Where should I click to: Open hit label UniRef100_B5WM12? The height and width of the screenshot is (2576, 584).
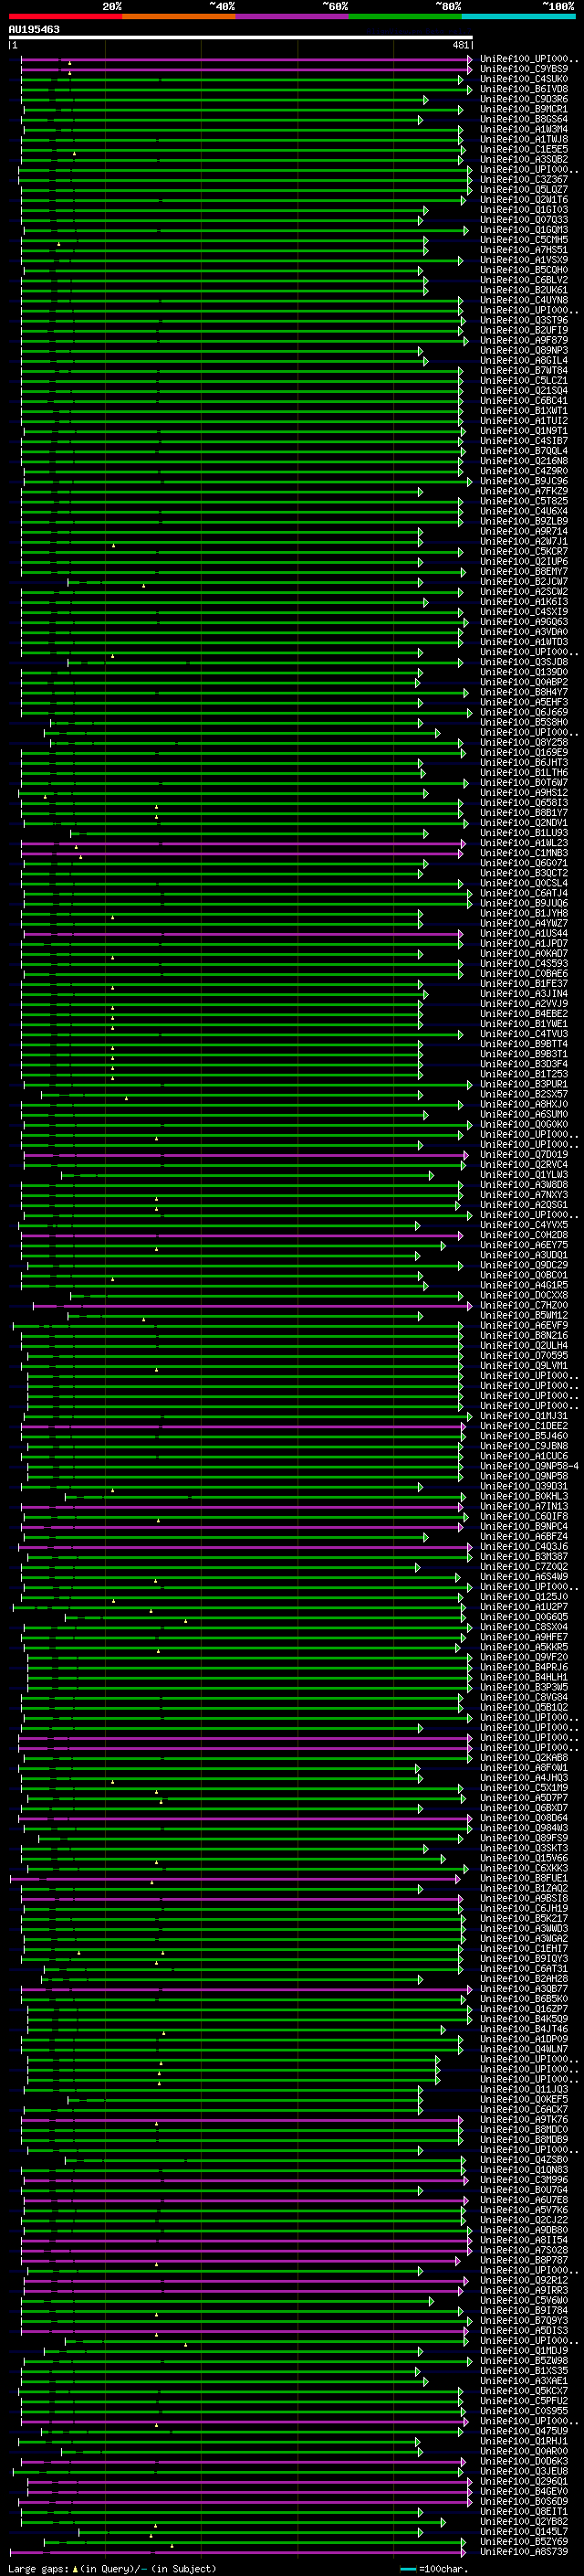pos(524,1316)
